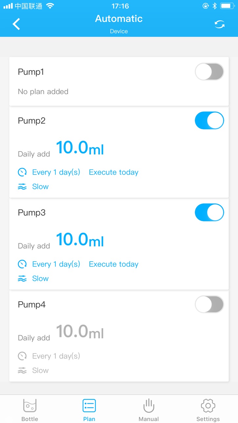Screen dimensions: 238x423
Task: Tap Pump2 'Execute today' text
Action: (x=113, y=172)
